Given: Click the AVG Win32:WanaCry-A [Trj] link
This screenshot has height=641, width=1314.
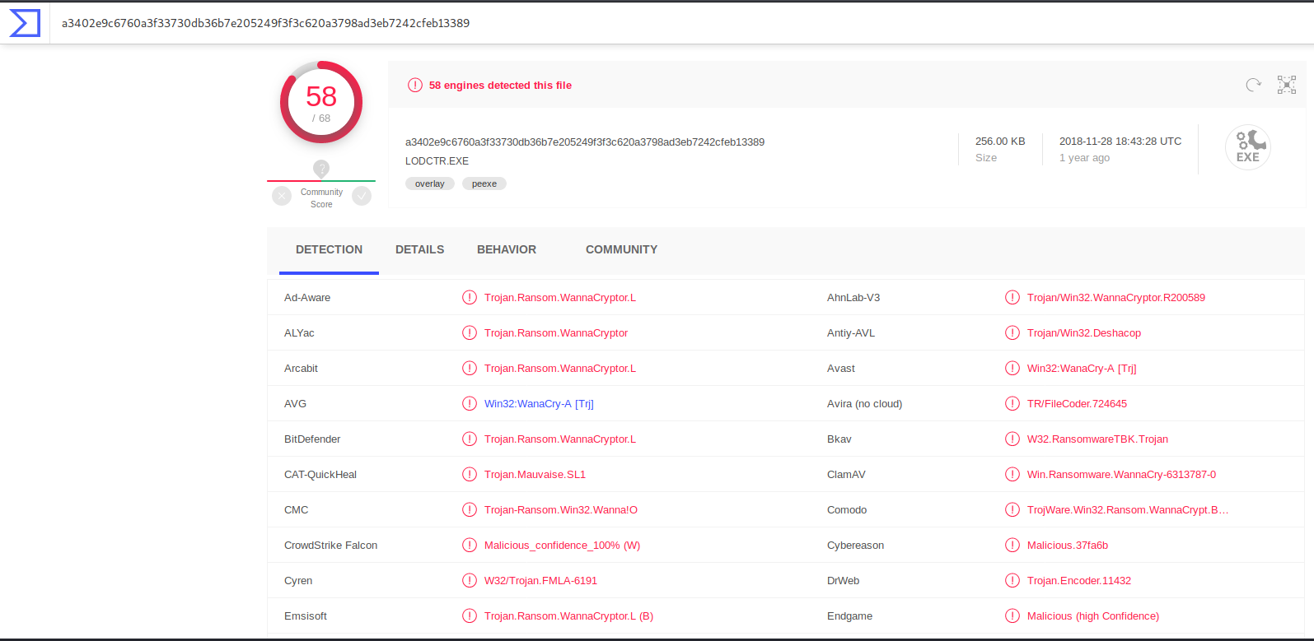Looking at the screenshot, I should point(539,403).
